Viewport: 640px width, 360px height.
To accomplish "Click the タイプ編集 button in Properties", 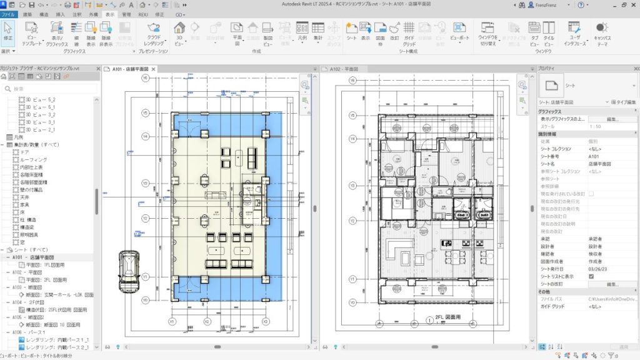I will [x=624, y=102].
